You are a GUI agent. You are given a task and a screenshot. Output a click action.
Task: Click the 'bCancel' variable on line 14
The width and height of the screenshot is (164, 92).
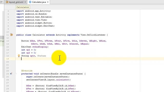click(x=74, y=44)
